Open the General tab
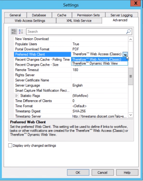Image resolution: width=143 pixels, height=181 pixels. click(15, 15)
